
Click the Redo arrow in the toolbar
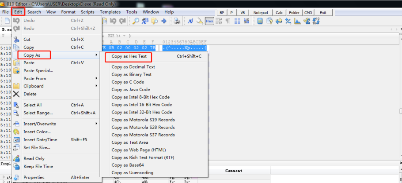click(122, 21)
